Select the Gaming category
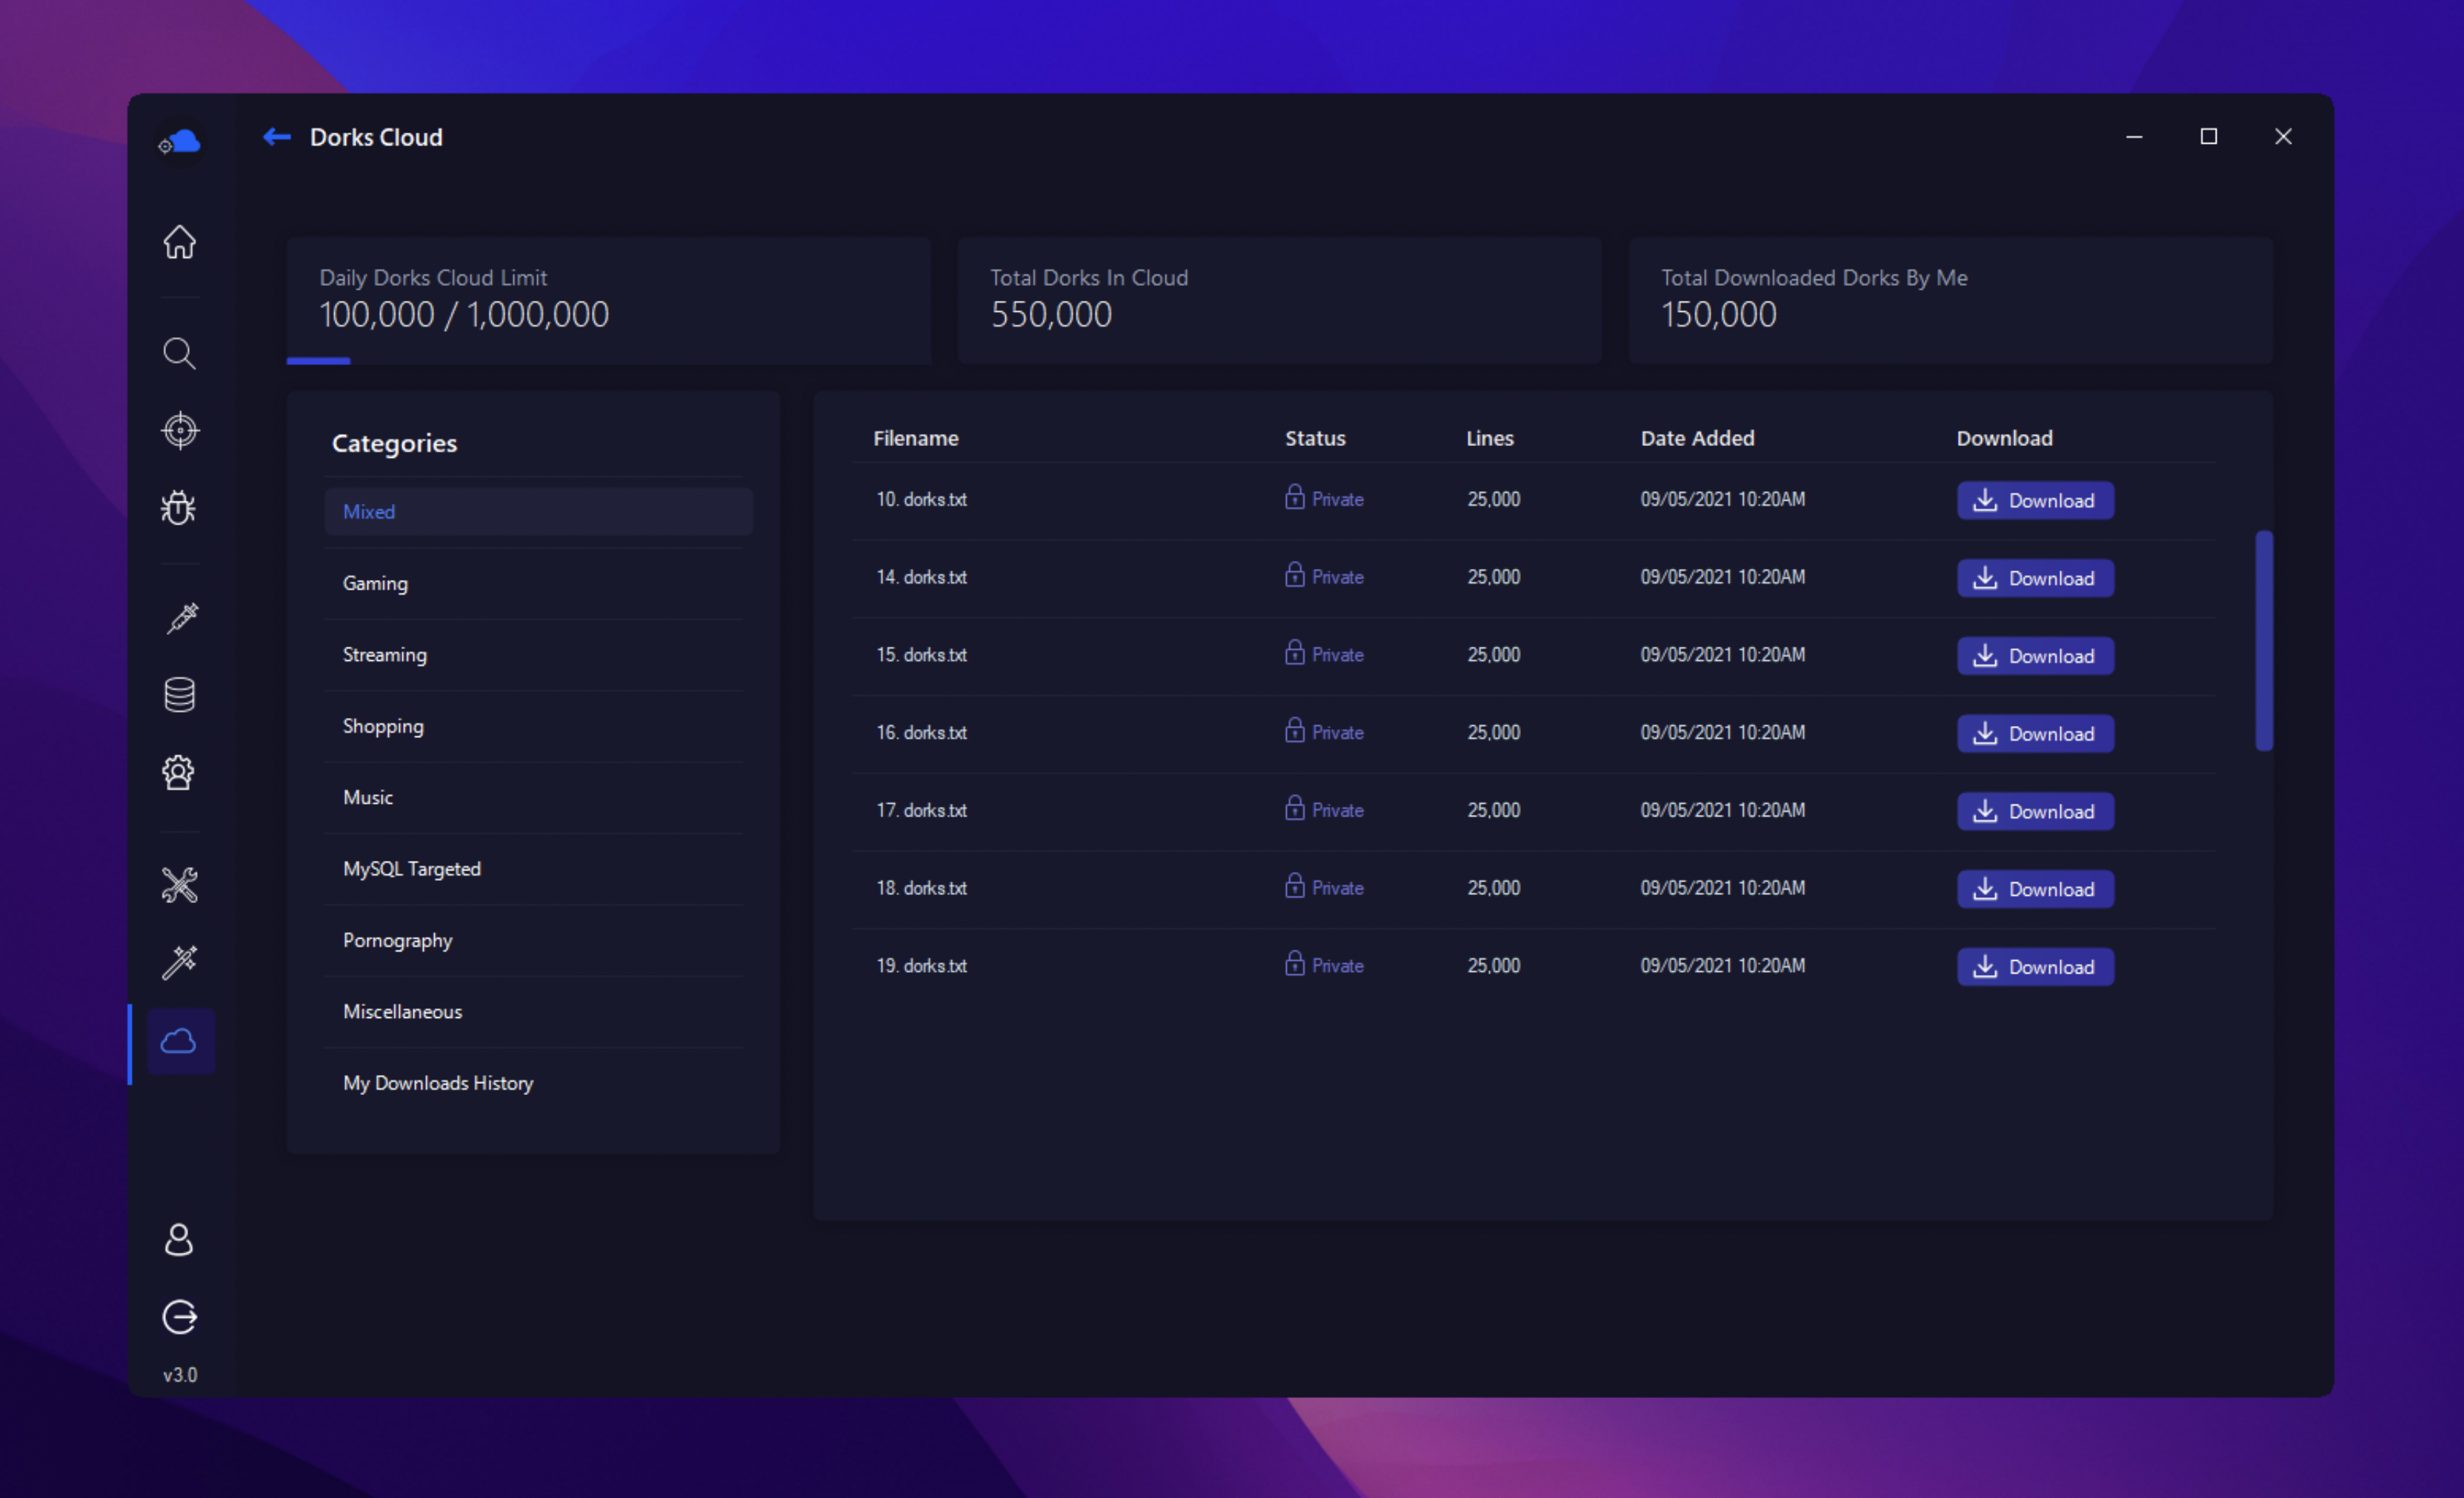Image resolution: width=2464 pixels, height=1498 pixels. (x=375, y=583)
